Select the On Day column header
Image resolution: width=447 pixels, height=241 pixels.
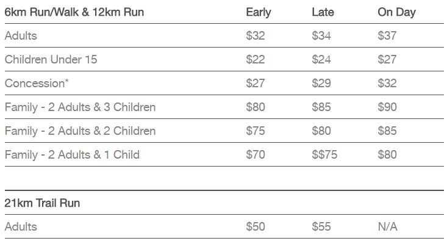point(396,12)
